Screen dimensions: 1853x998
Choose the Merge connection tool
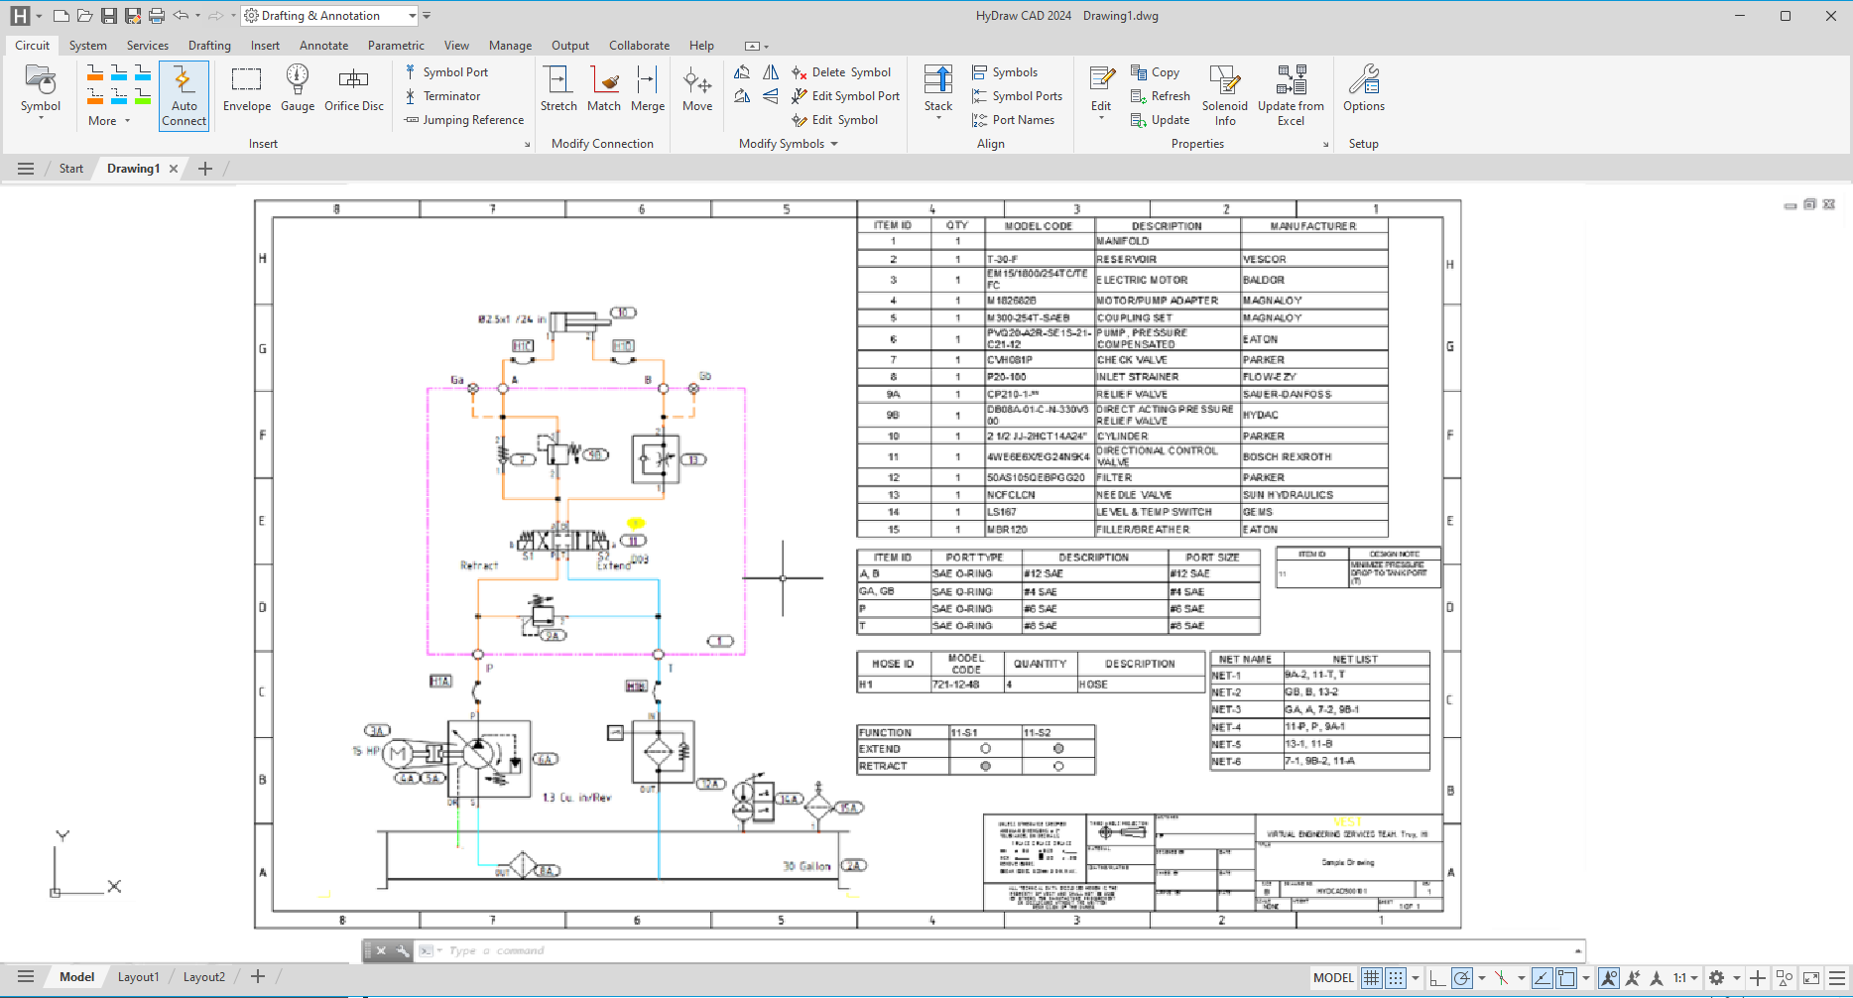pos(648,89)
